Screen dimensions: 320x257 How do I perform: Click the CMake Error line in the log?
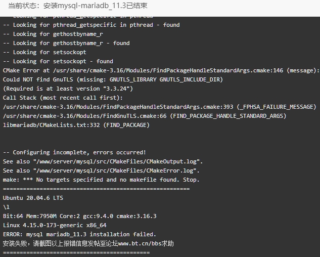point(161,70)
